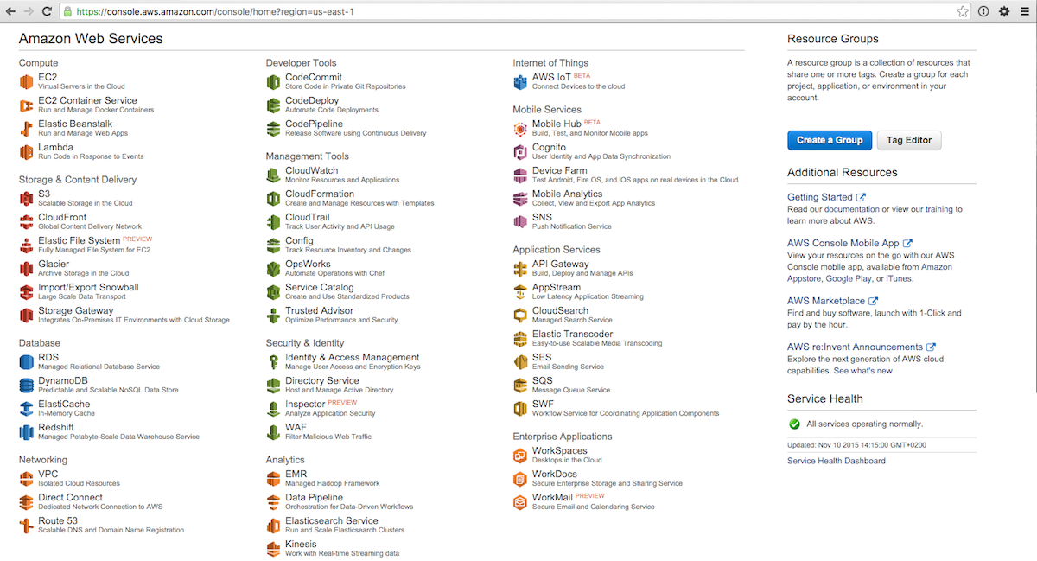Open the Glacier archive storage icon
Screen dimensions: 1037x561
point(26,269)
